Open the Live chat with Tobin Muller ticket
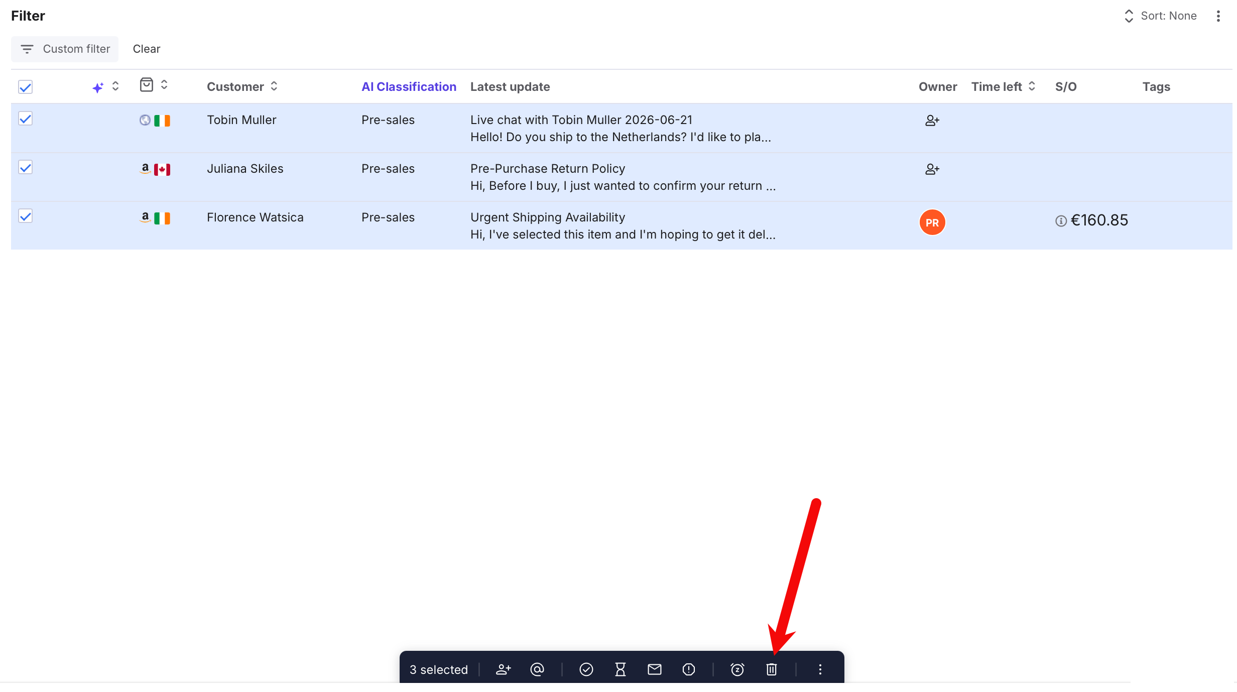The image size is (1237, 692). point(581,120)
